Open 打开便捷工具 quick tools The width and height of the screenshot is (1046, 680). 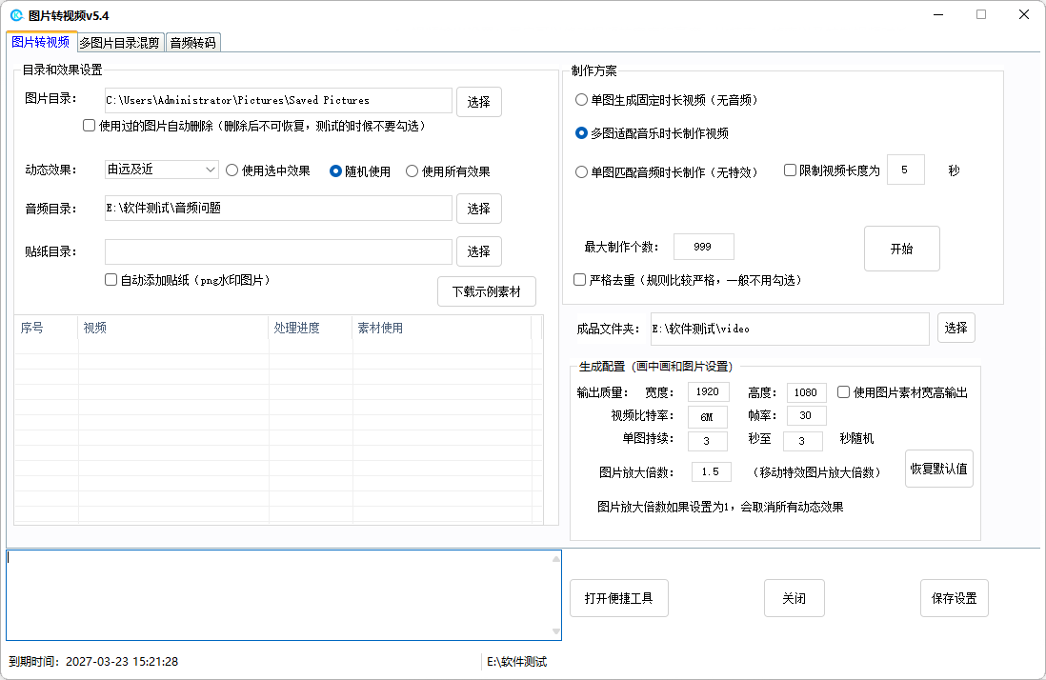click(618, 598)
